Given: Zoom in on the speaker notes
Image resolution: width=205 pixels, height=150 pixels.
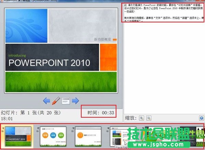Looking at the screenshot, I should pos(141,117).
